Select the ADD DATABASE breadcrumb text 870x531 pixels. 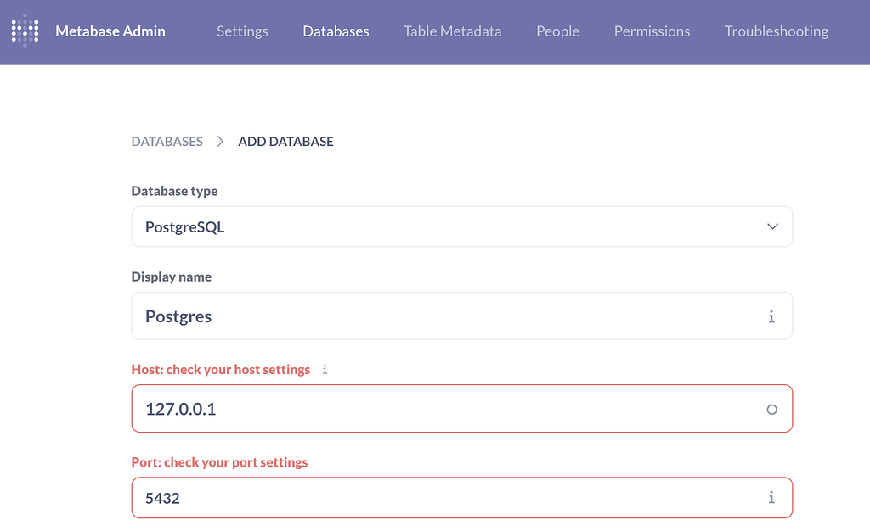pyautogui.click(x=285, y=141)
